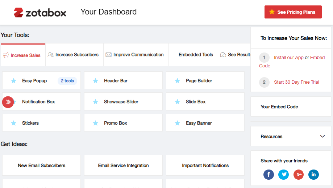Switch to the Increase Subscribers tab
This screenshot has width=333, height=188.
tap(75, 55)
